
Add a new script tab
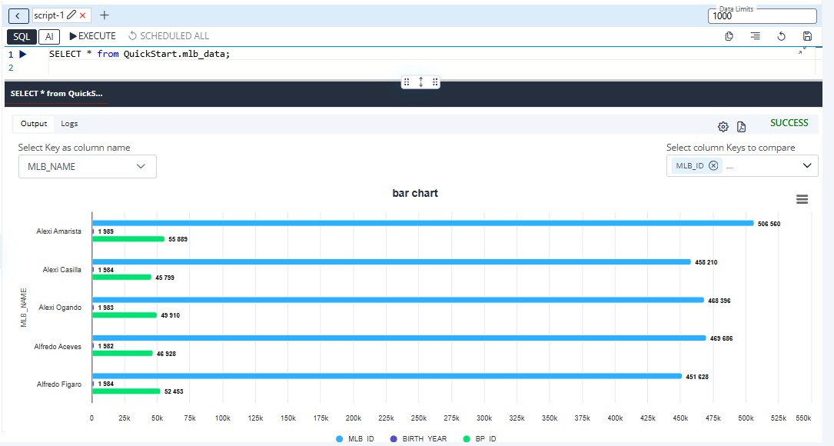(x=105, y=15)
